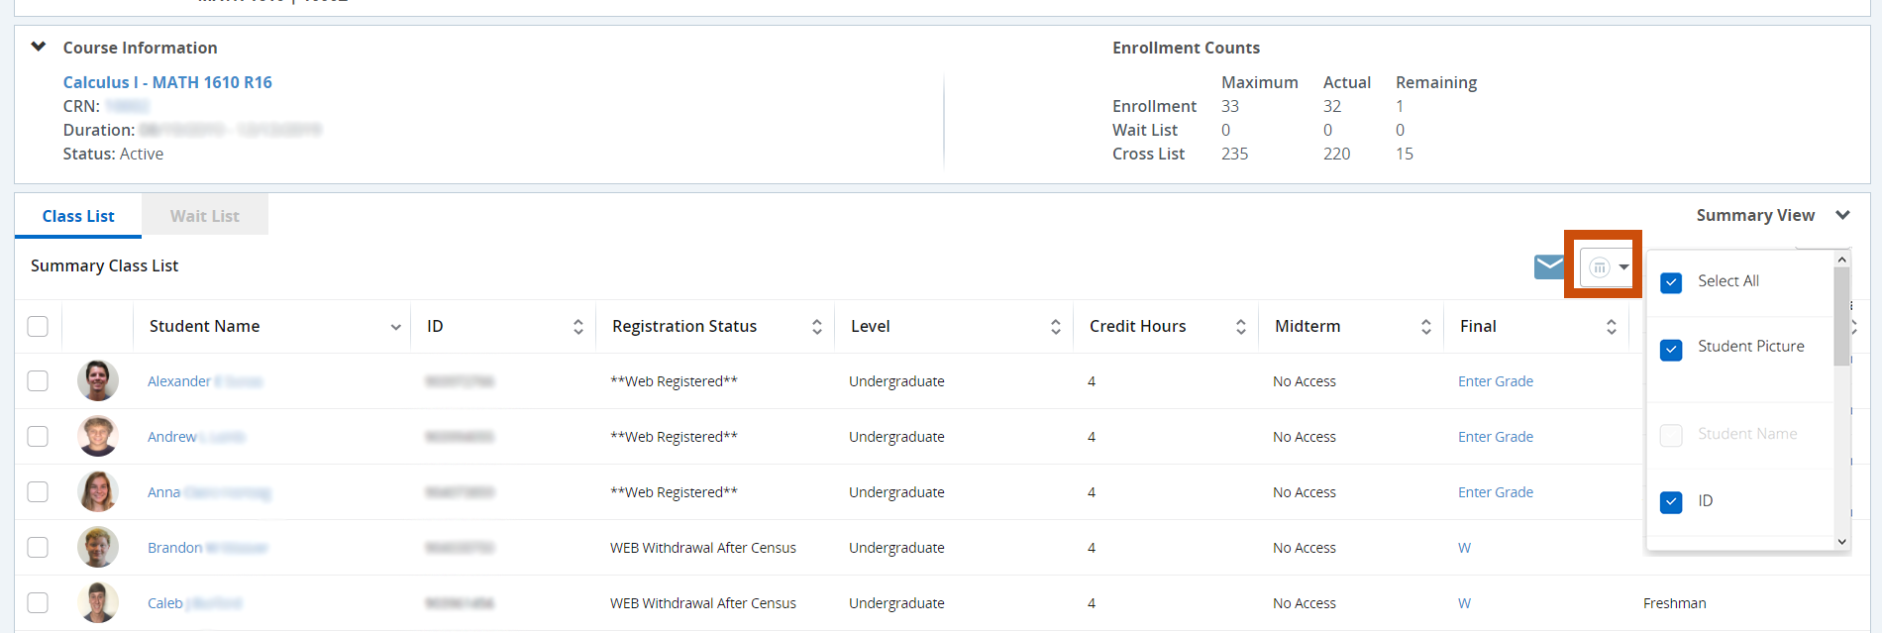This screenshot has width=1882, height=633.
Task: Click Anna's student photo thumbnail
Action: coord(98,492)
